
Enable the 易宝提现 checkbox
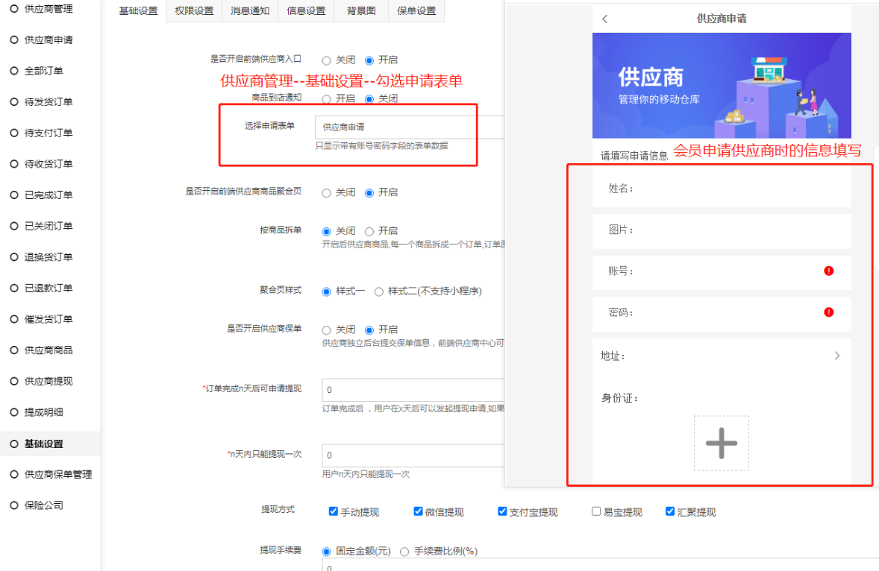(596, 511)
